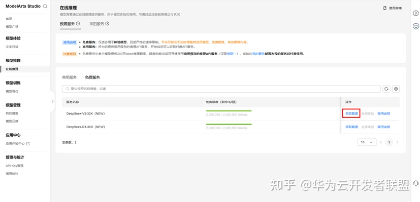Go to next page arrow in pagination
The width and height of the screenshot is (420, 202).
(x=398, y=142)
